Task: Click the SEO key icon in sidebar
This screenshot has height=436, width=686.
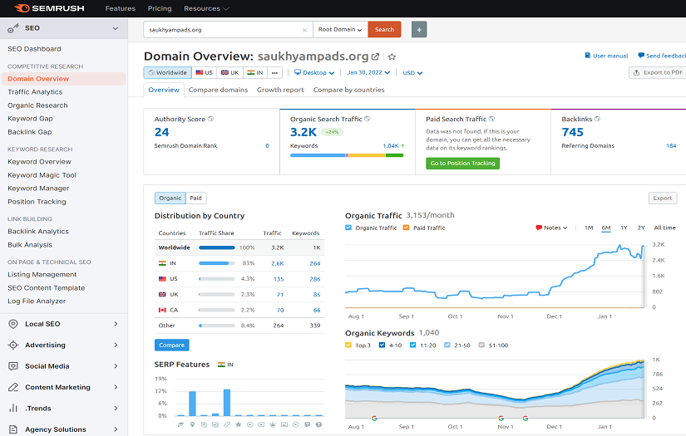Action: coord(13,28)
